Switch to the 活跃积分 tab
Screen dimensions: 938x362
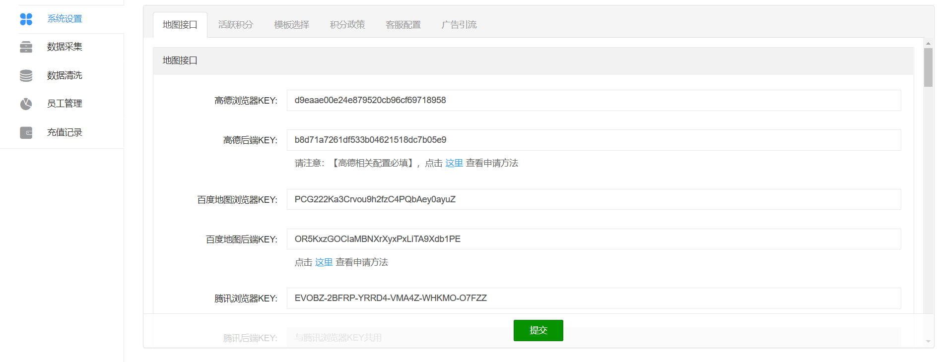[x=236, y=25]
